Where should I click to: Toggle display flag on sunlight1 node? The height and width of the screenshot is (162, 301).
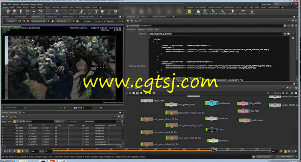(219, 141)
